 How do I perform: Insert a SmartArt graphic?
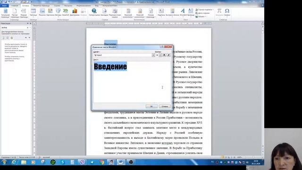[x=66, y=12]
